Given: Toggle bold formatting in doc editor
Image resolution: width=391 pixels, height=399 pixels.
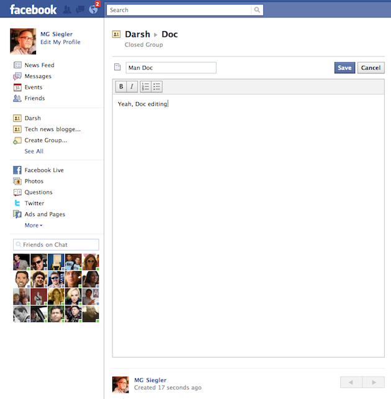Looking at the screenshot, I should tap(121, 86).
